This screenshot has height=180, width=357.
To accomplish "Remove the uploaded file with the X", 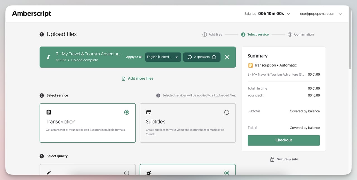I will [227, 57].
